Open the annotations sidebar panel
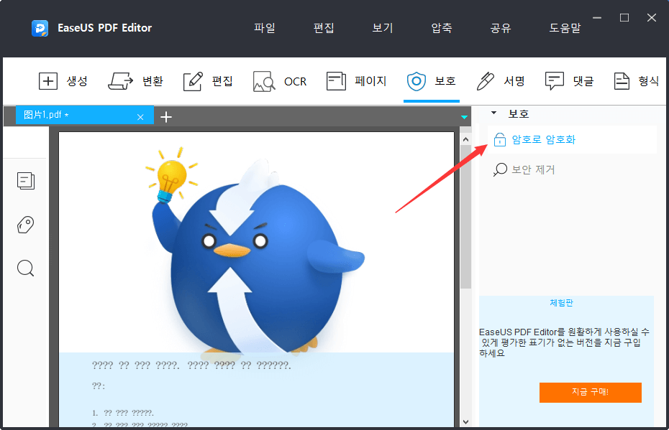The height and width of the screenshot is (430, 669). 26,225
